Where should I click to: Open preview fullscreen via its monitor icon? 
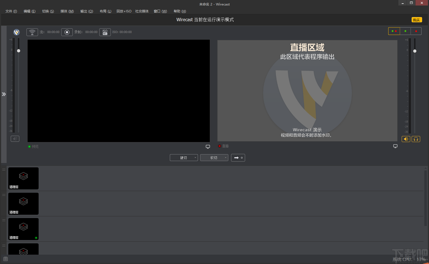pos(208,146)
